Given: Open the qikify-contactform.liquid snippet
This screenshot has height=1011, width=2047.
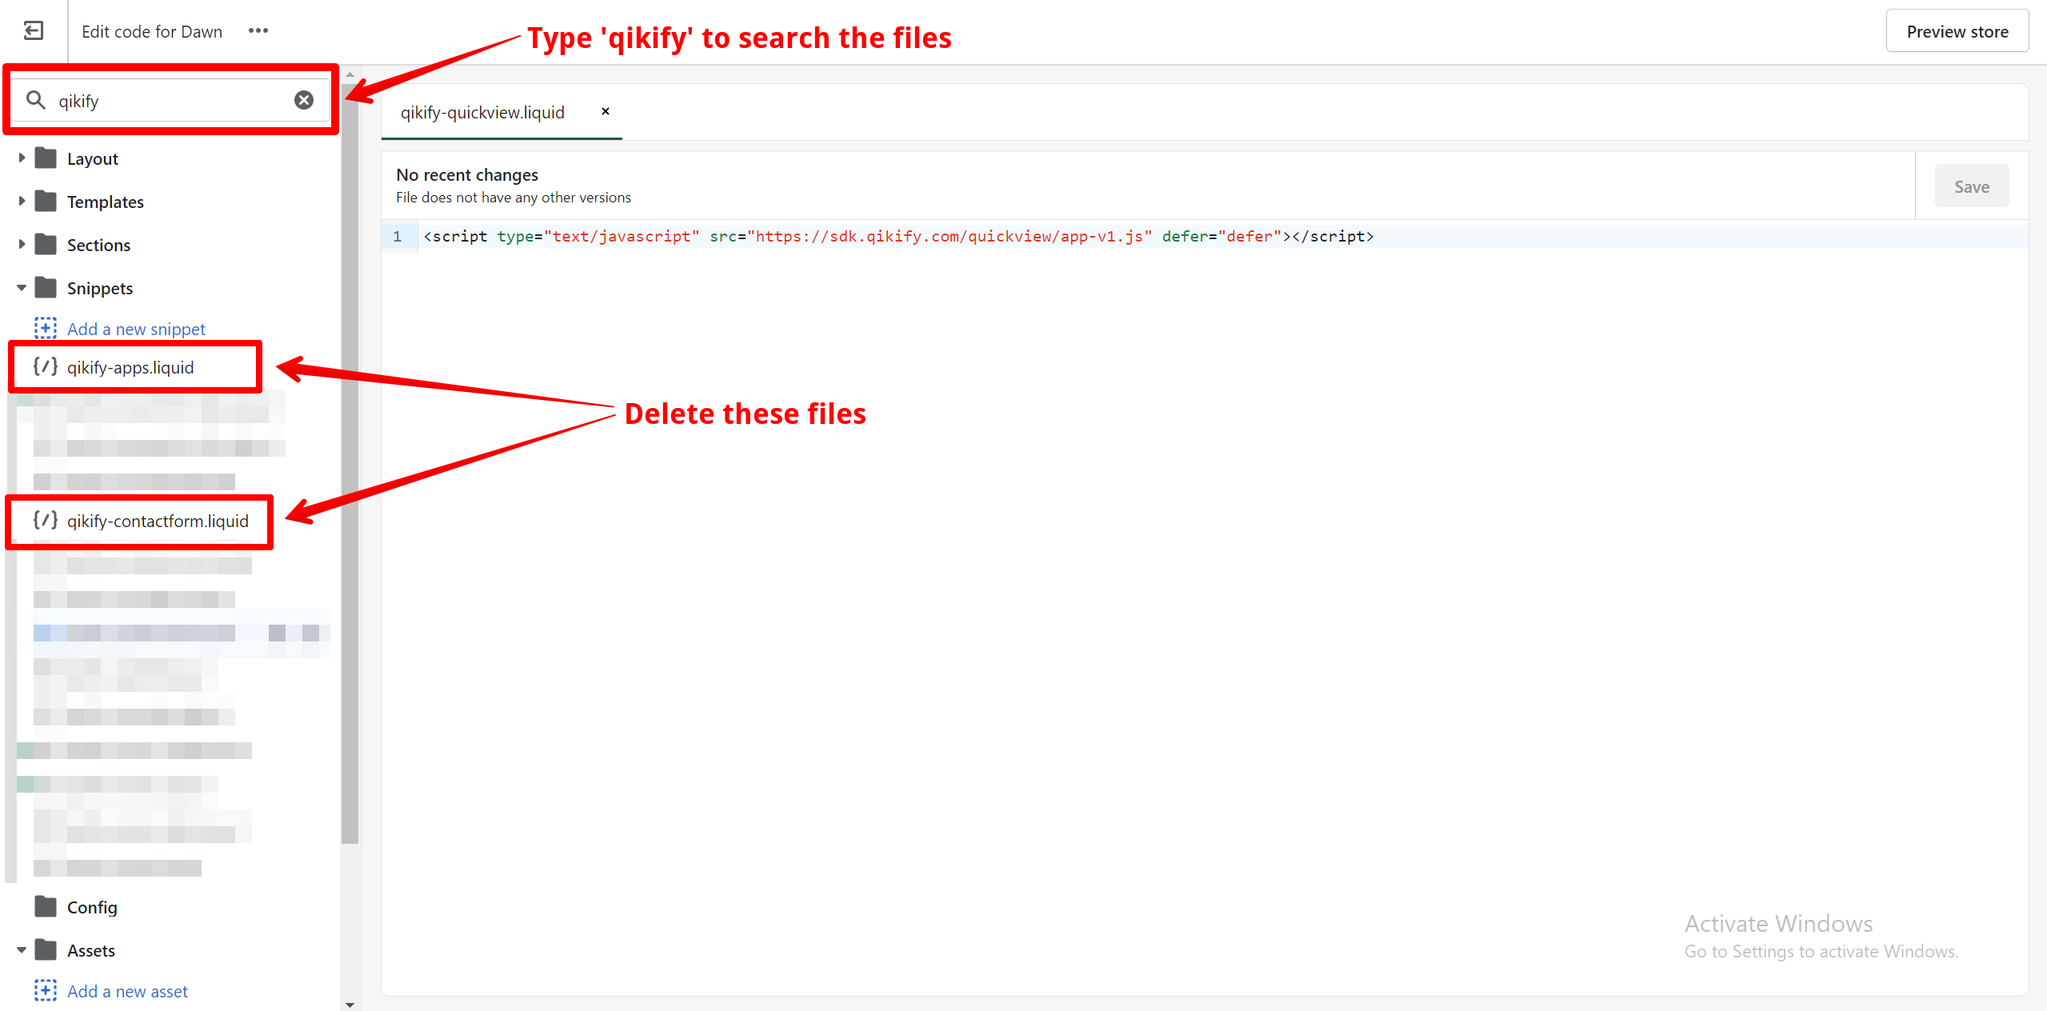Looking at the screenshot, I should click(x=158, y=521).
